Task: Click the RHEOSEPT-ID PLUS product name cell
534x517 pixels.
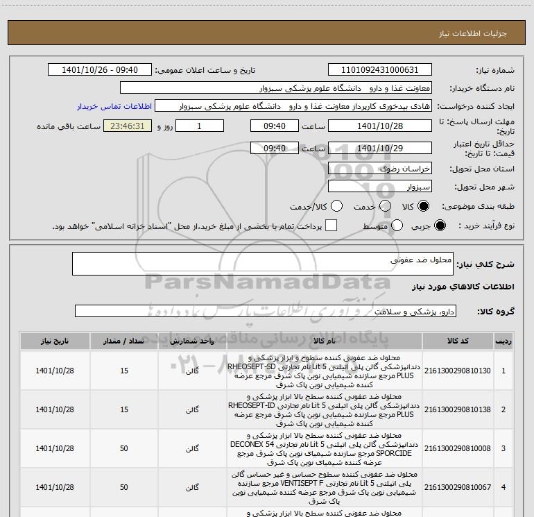Action: click(x=325, y=409)
